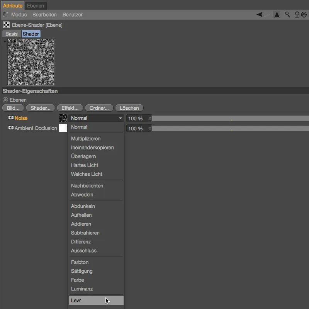
Task: Click the Ebene-Shader [Ebene] title text
Action: point(37,25)
